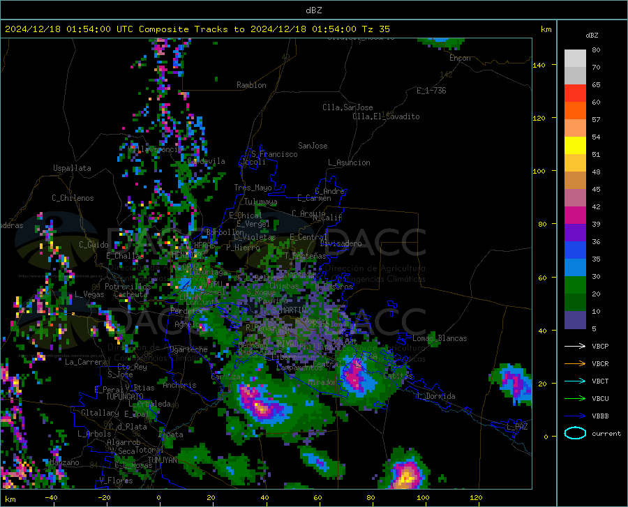Click the -40 km tick on bottom axis
Screen dimensions: 628x507
tap(51, 498)
